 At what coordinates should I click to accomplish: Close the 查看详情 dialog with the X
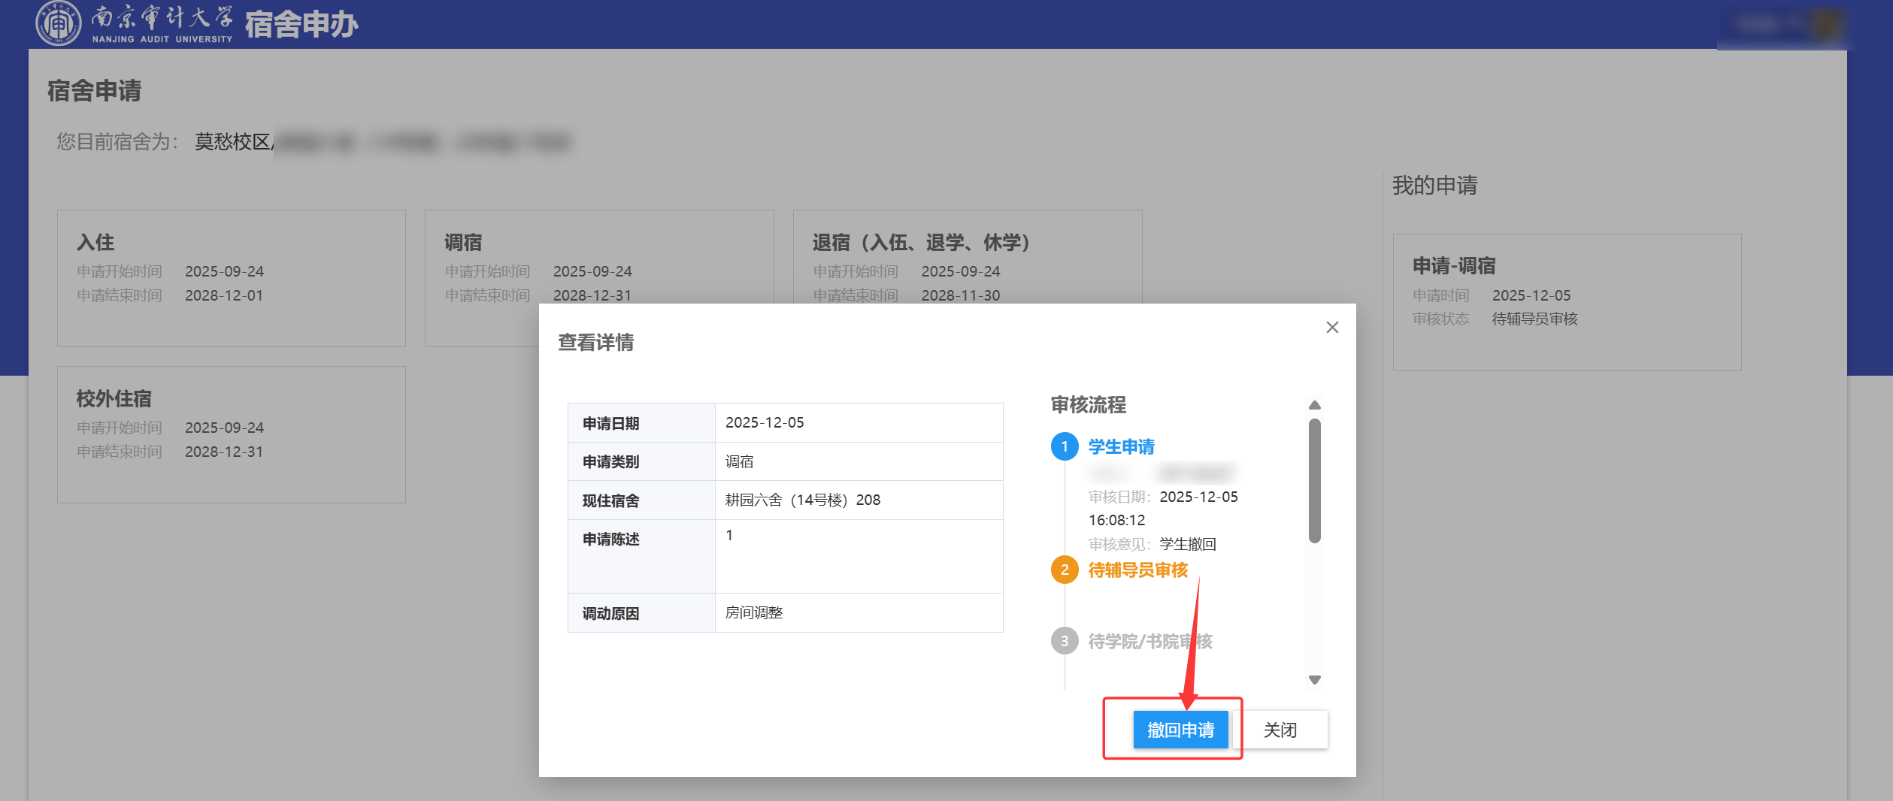1331,328
